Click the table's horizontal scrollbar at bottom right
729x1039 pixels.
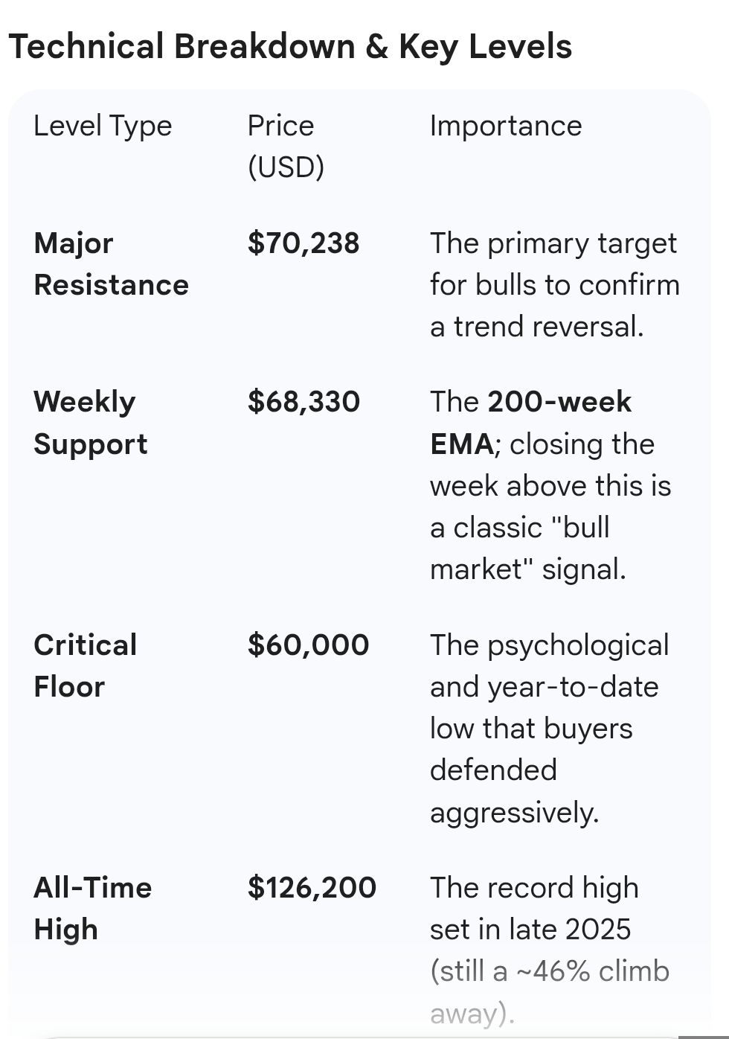point(703,1036)
